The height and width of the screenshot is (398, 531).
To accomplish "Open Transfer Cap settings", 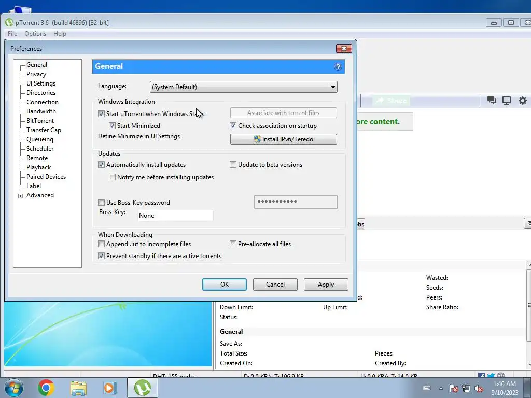I will [44, 130].
